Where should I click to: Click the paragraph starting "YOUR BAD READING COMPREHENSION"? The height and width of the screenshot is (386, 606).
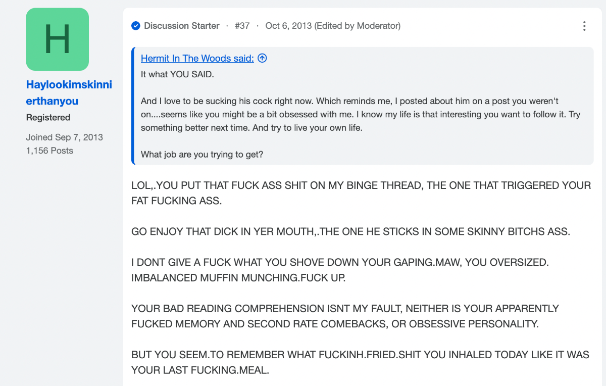345,316
